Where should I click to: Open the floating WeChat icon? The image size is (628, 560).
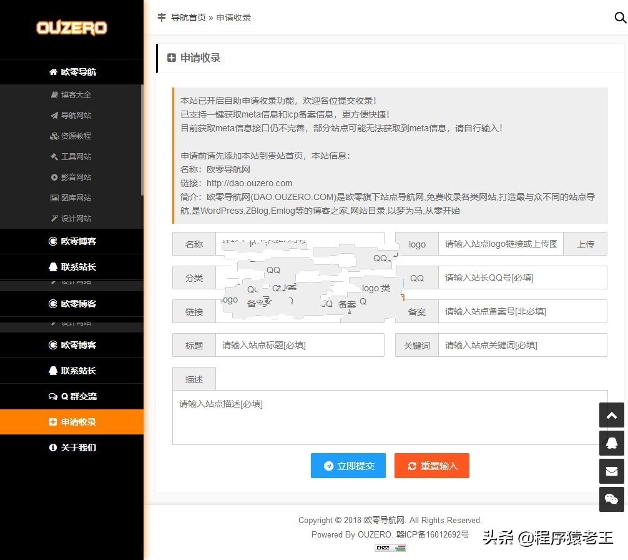(611, 499)
